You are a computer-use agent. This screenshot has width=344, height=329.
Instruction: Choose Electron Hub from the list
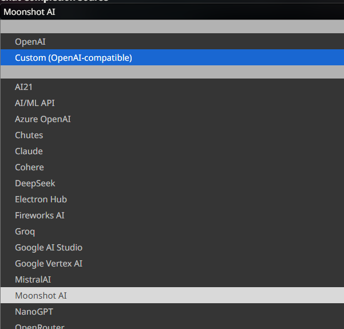(x=172, y=199)
